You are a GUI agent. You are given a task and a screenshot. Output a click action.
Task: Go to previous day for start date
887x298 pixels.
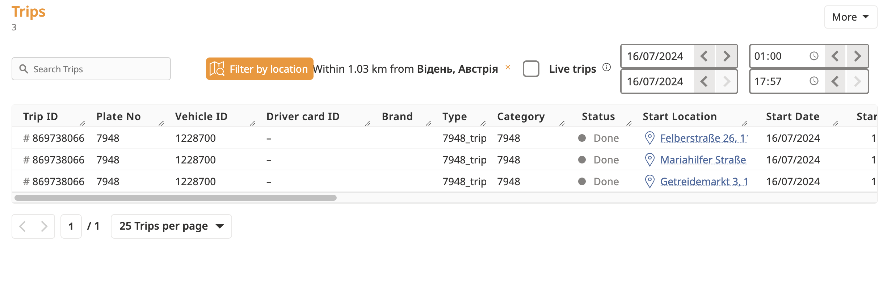[704, 56]
